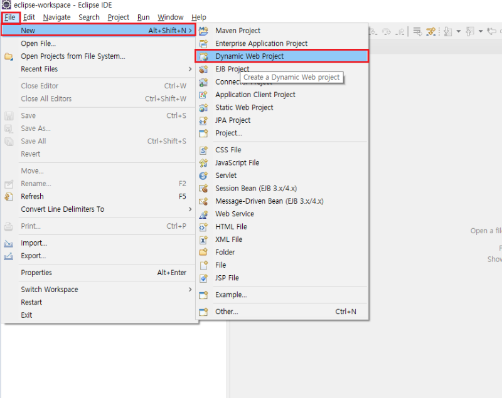Choose Restart from the File menu
Image resolution: width=502 pixels, height=398 pixels.
coord(99,302)
